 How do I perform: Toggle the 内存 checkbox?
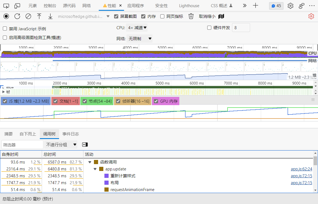[x=143, y=16]
